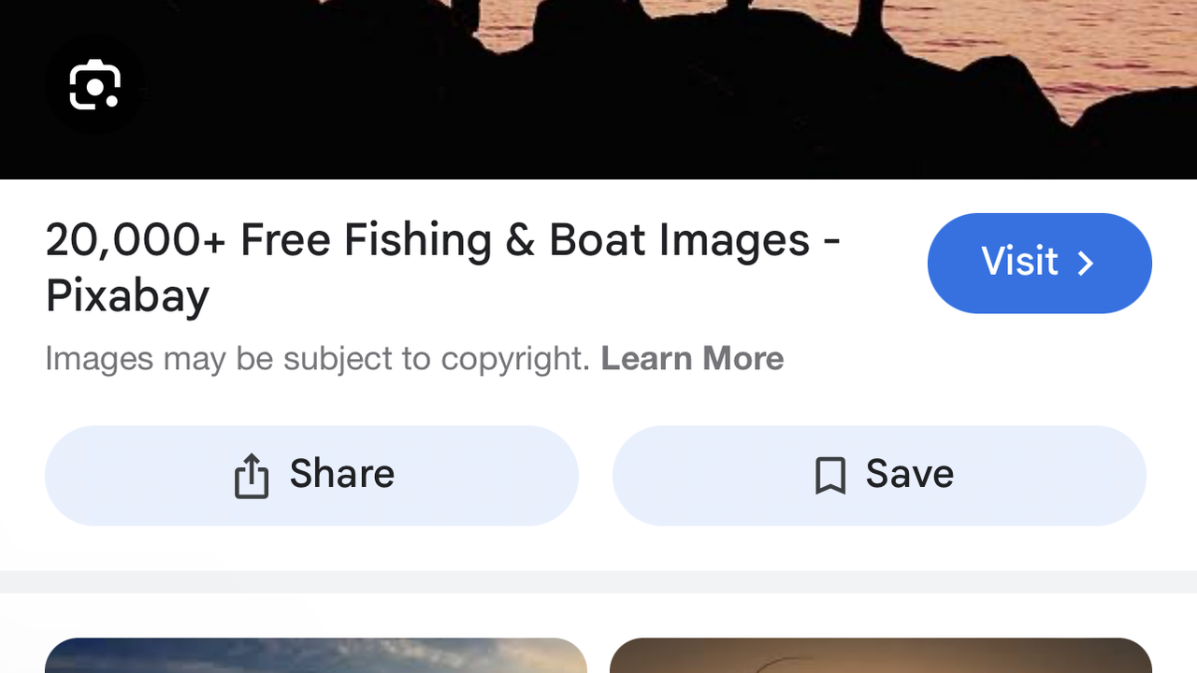Save this image to collections

point(879,476)
